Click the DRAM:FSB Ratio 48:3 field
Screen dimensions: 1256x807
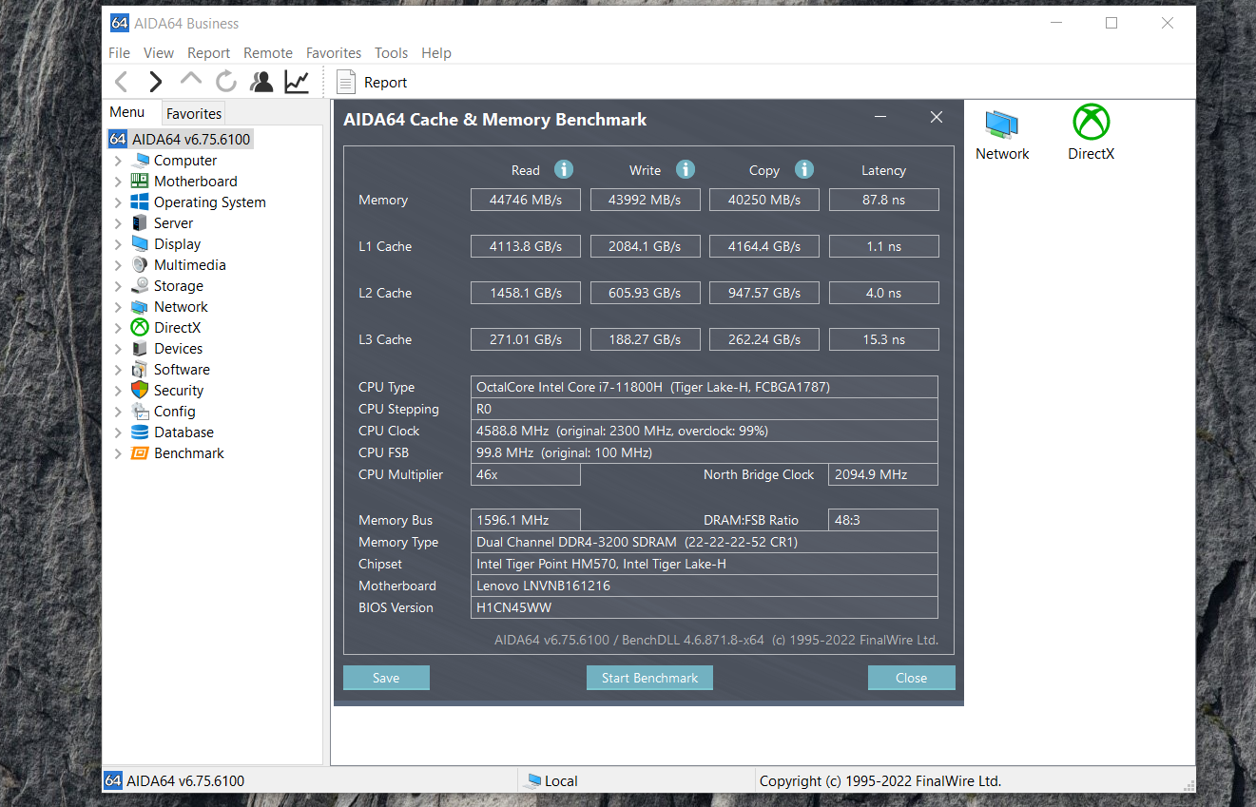point(883,520)
